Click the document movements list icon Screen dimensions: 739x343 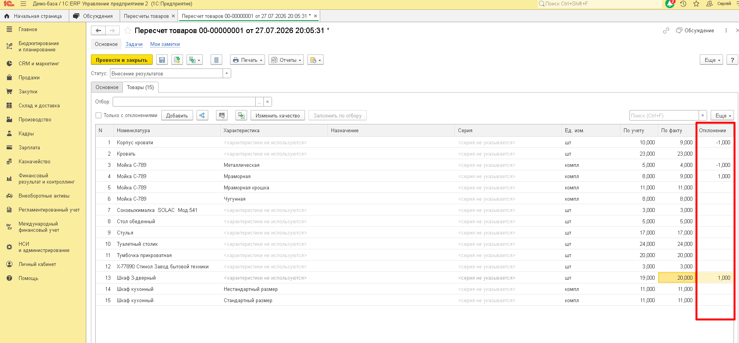(216, 60)
